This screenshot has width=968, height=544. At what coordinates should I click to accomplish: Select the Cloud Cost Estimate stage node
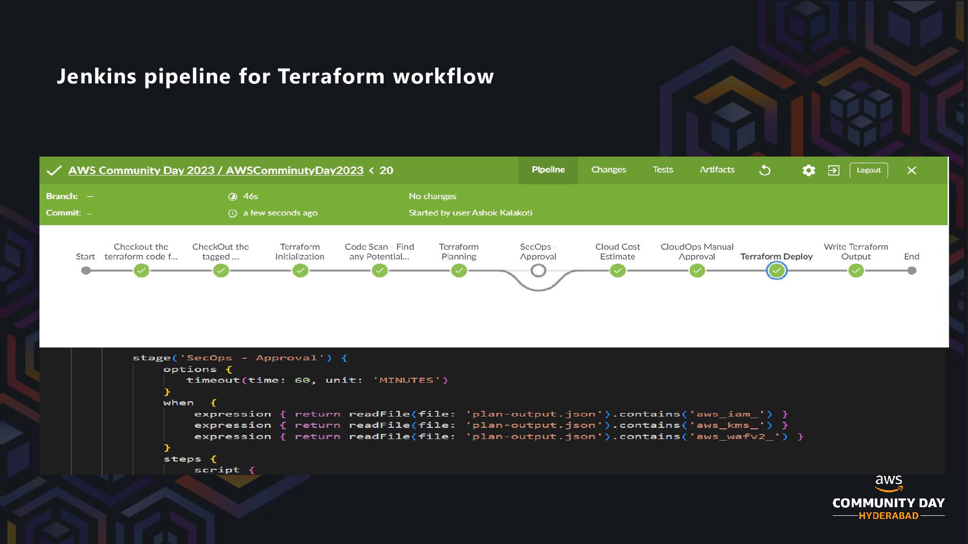coord(618,271)
